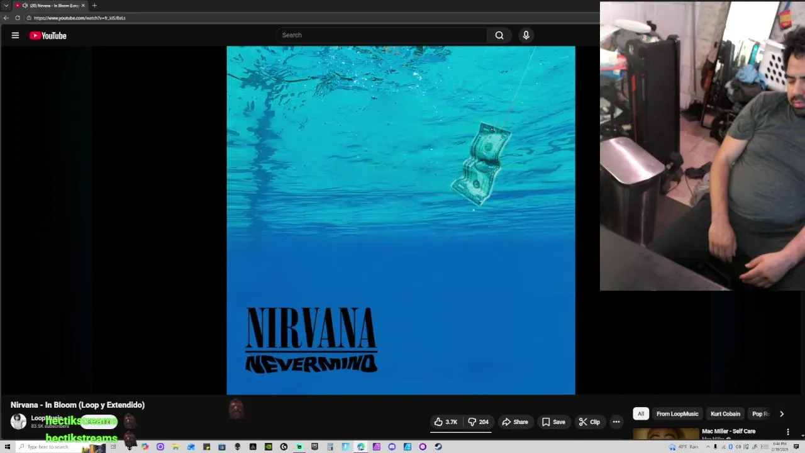Open the LoopMusic channel avatar
Image resolution: width=805 pixels, height=453 pixels.
pos(18,421)
